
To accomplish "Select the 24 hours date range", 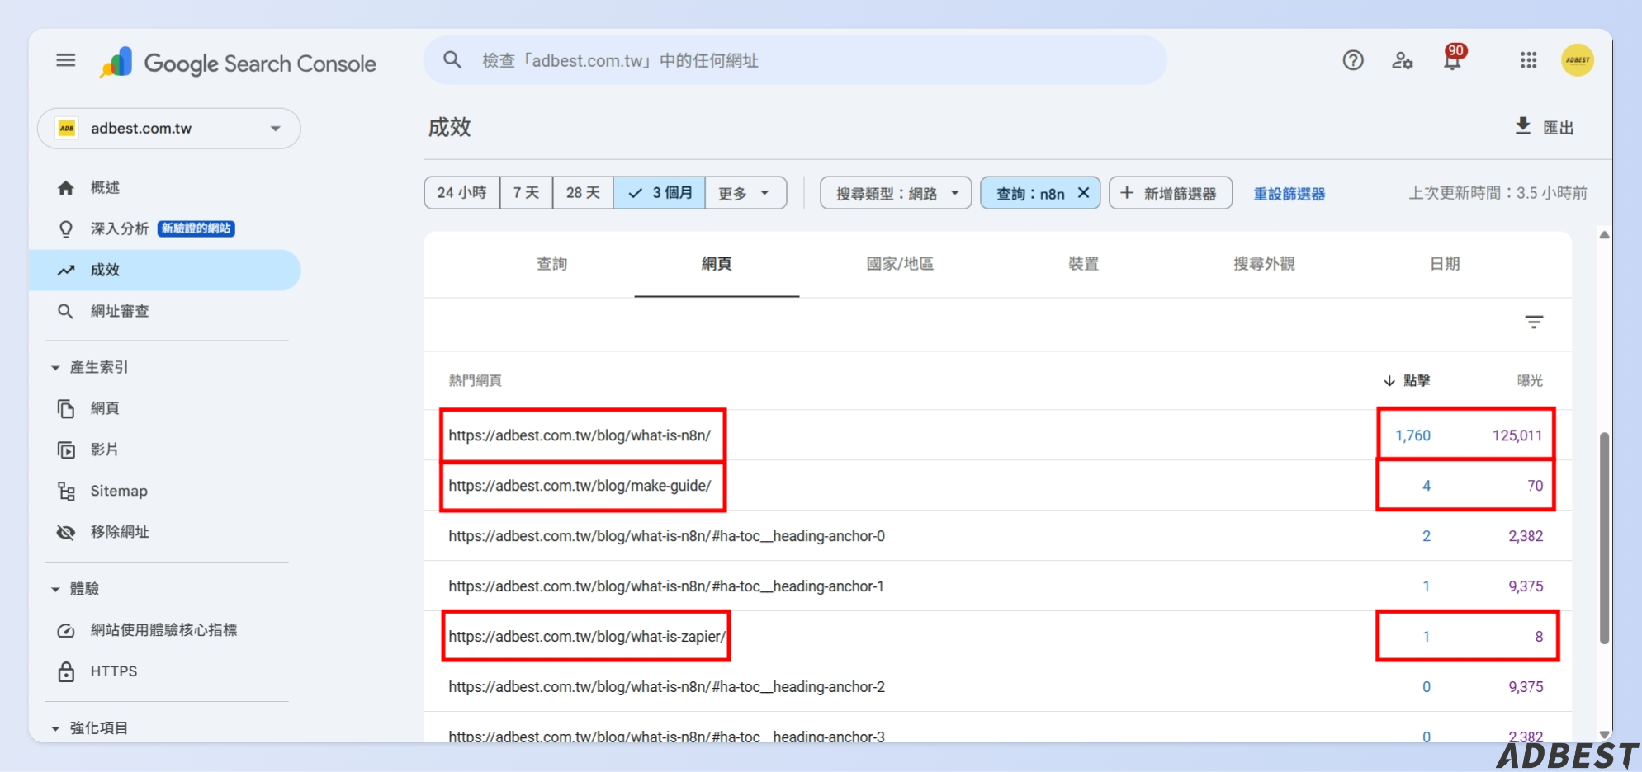I will coord(461,193).
